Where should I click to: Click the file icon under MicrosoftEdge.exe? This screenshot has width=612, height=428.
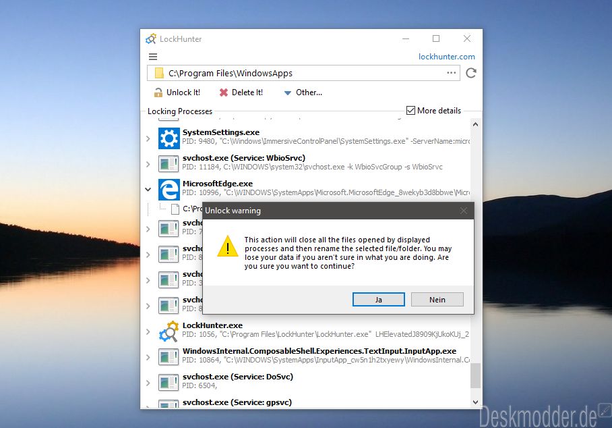pos(176,209)
